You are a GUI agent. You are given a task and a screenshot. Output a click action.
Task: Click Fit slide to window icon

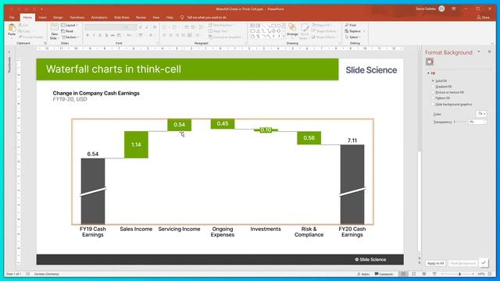(490, 274)
